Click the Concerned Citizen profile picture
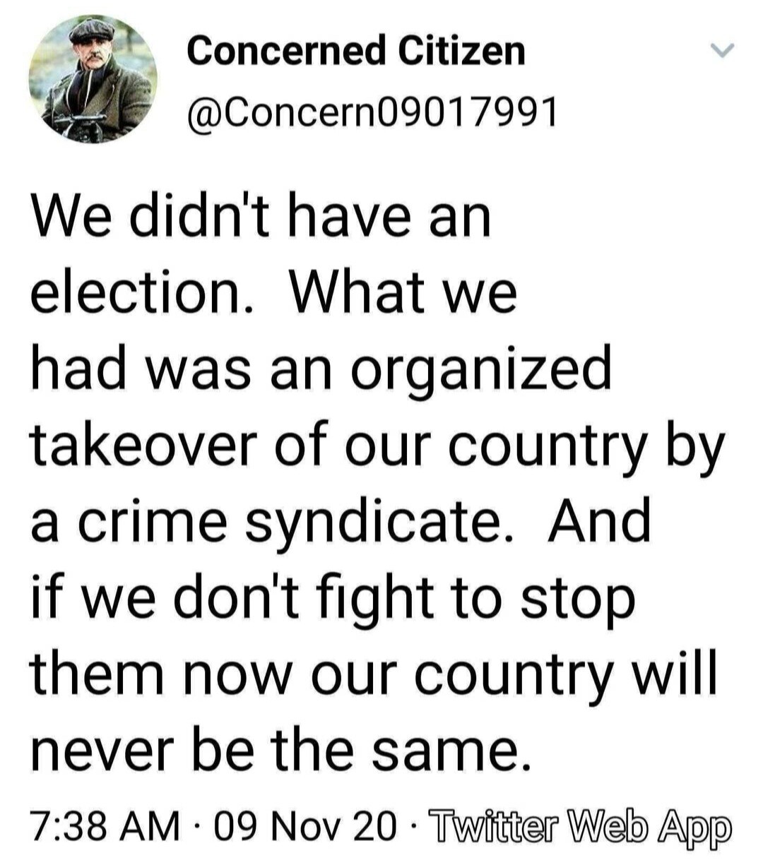The image size is (763, 865). coord(93,79)
